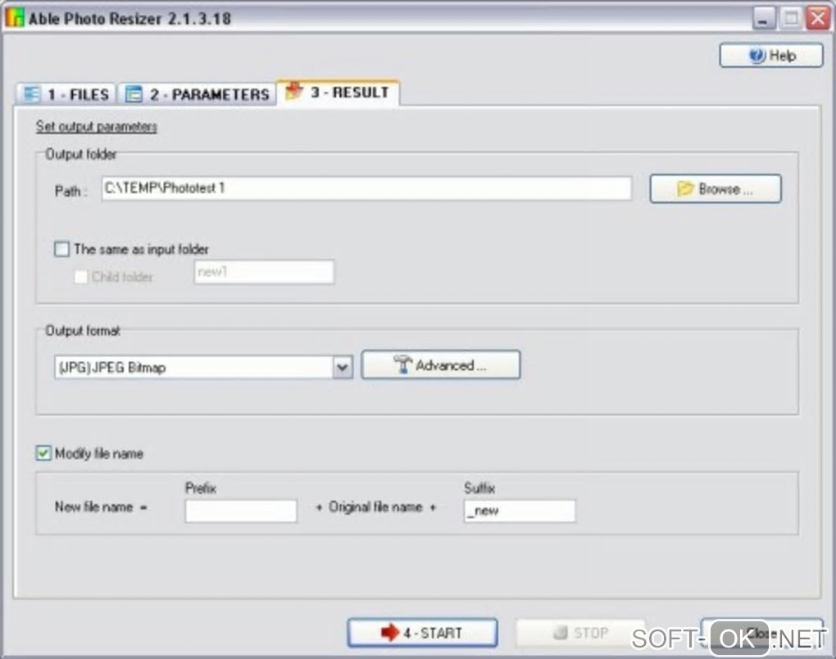Click the Suffix field containing '_new'
Screen dimensions: 836x659
pos(520,511)
